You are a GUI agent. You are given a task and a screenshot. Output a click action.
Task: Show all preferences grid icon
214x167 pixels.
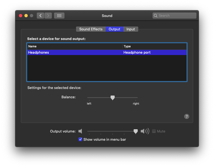pyautogui.click(x=59, y=16)
